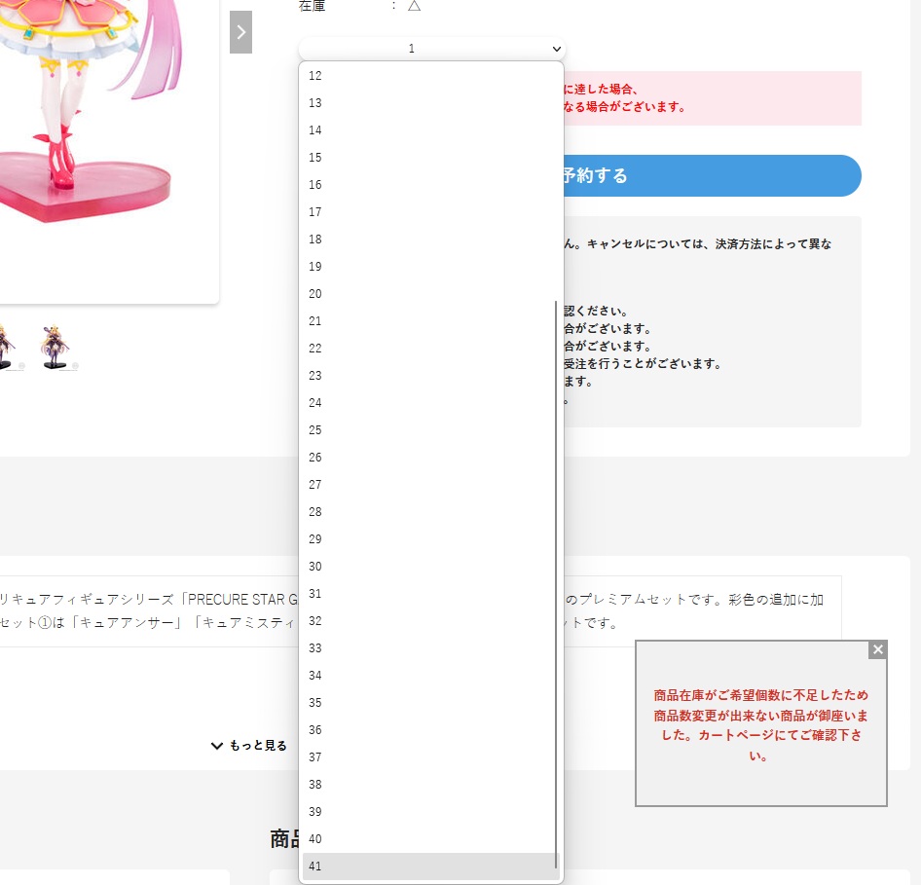
Task: Select option 24
Action: click(x=431, y=403)
